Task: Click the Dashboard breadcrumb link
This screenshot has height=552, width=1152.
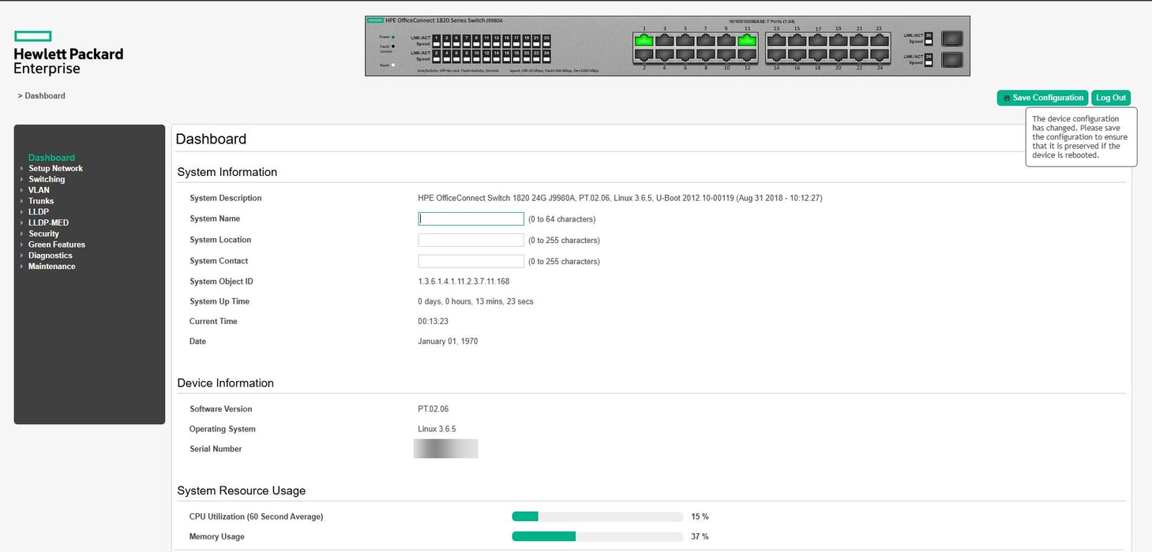Action: click(x=45, y=96)
